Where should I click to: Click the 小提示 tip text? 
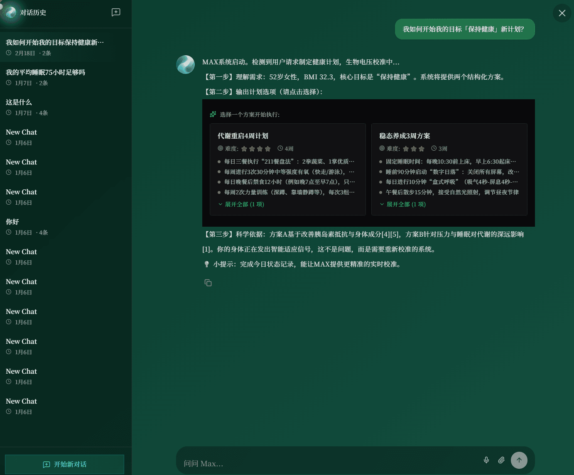308,264
